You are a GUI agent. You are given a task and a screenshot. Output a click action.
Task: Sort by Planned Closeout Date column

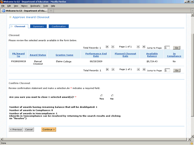(x=125, y=55)
